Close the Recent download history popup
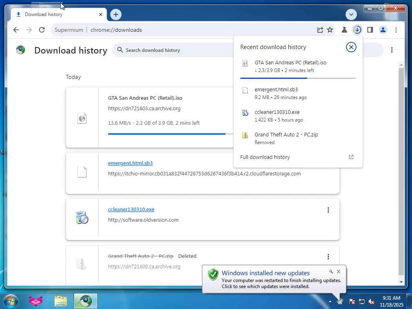Viewport: 412px width, 309px height. tap(351, 47)
